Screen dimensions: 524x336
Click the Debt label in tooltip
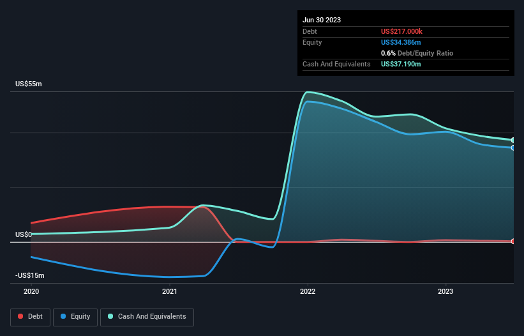(310, 31)
